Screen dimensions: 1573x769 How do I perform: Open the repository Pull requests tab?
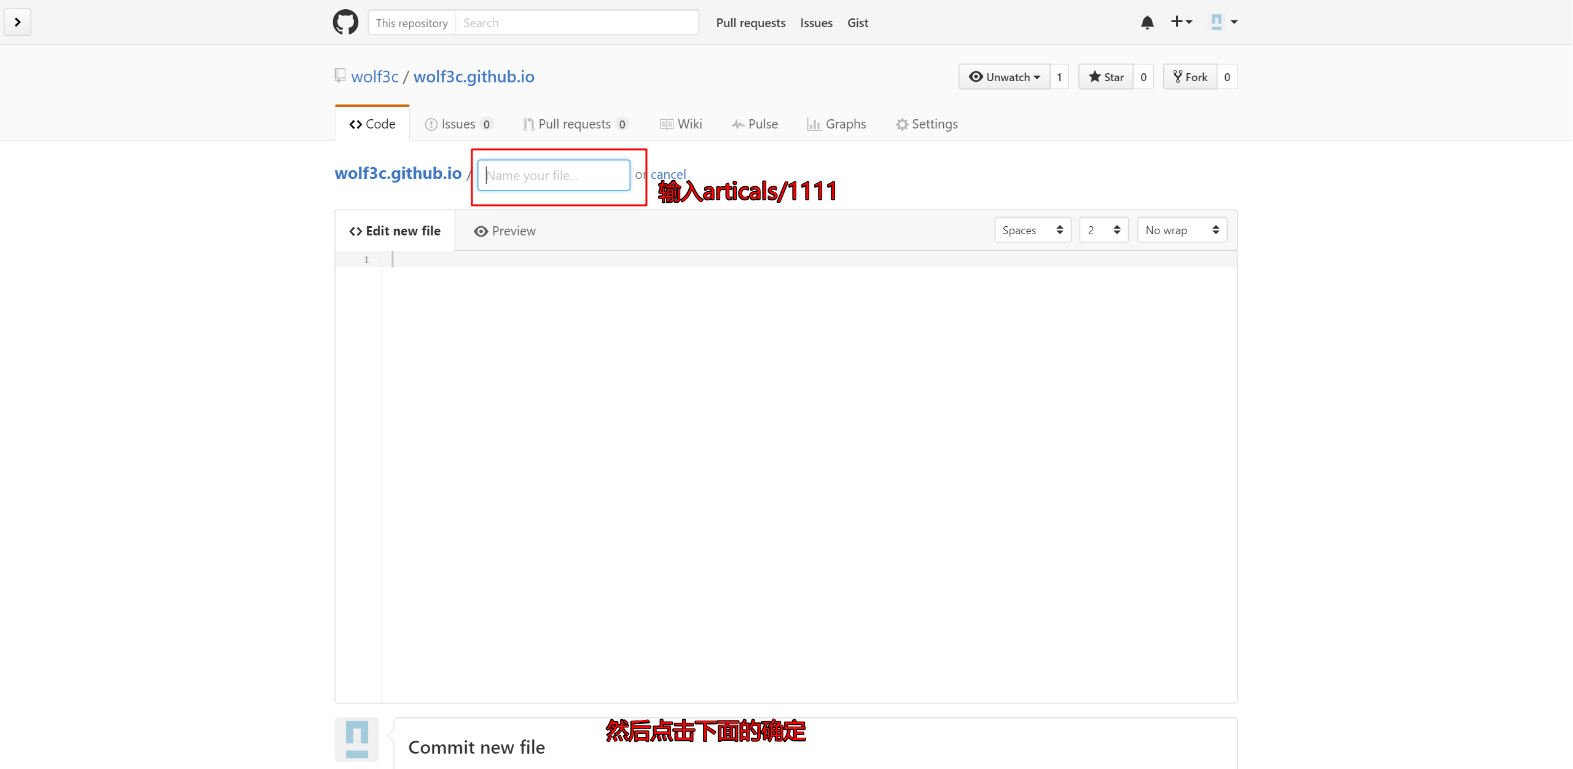[x=575, y=124]
